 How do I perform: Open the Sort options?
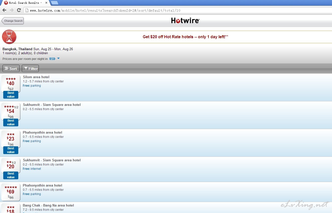pos(11,68)
